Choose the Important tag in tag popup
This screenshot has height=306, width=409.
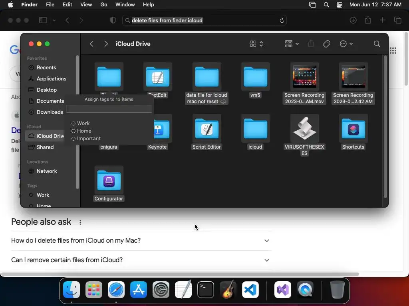[86, 138]
